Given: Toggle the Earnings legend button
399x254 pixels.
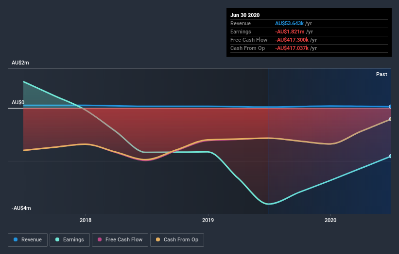Looking at the screenshot, I should [69, 240].
